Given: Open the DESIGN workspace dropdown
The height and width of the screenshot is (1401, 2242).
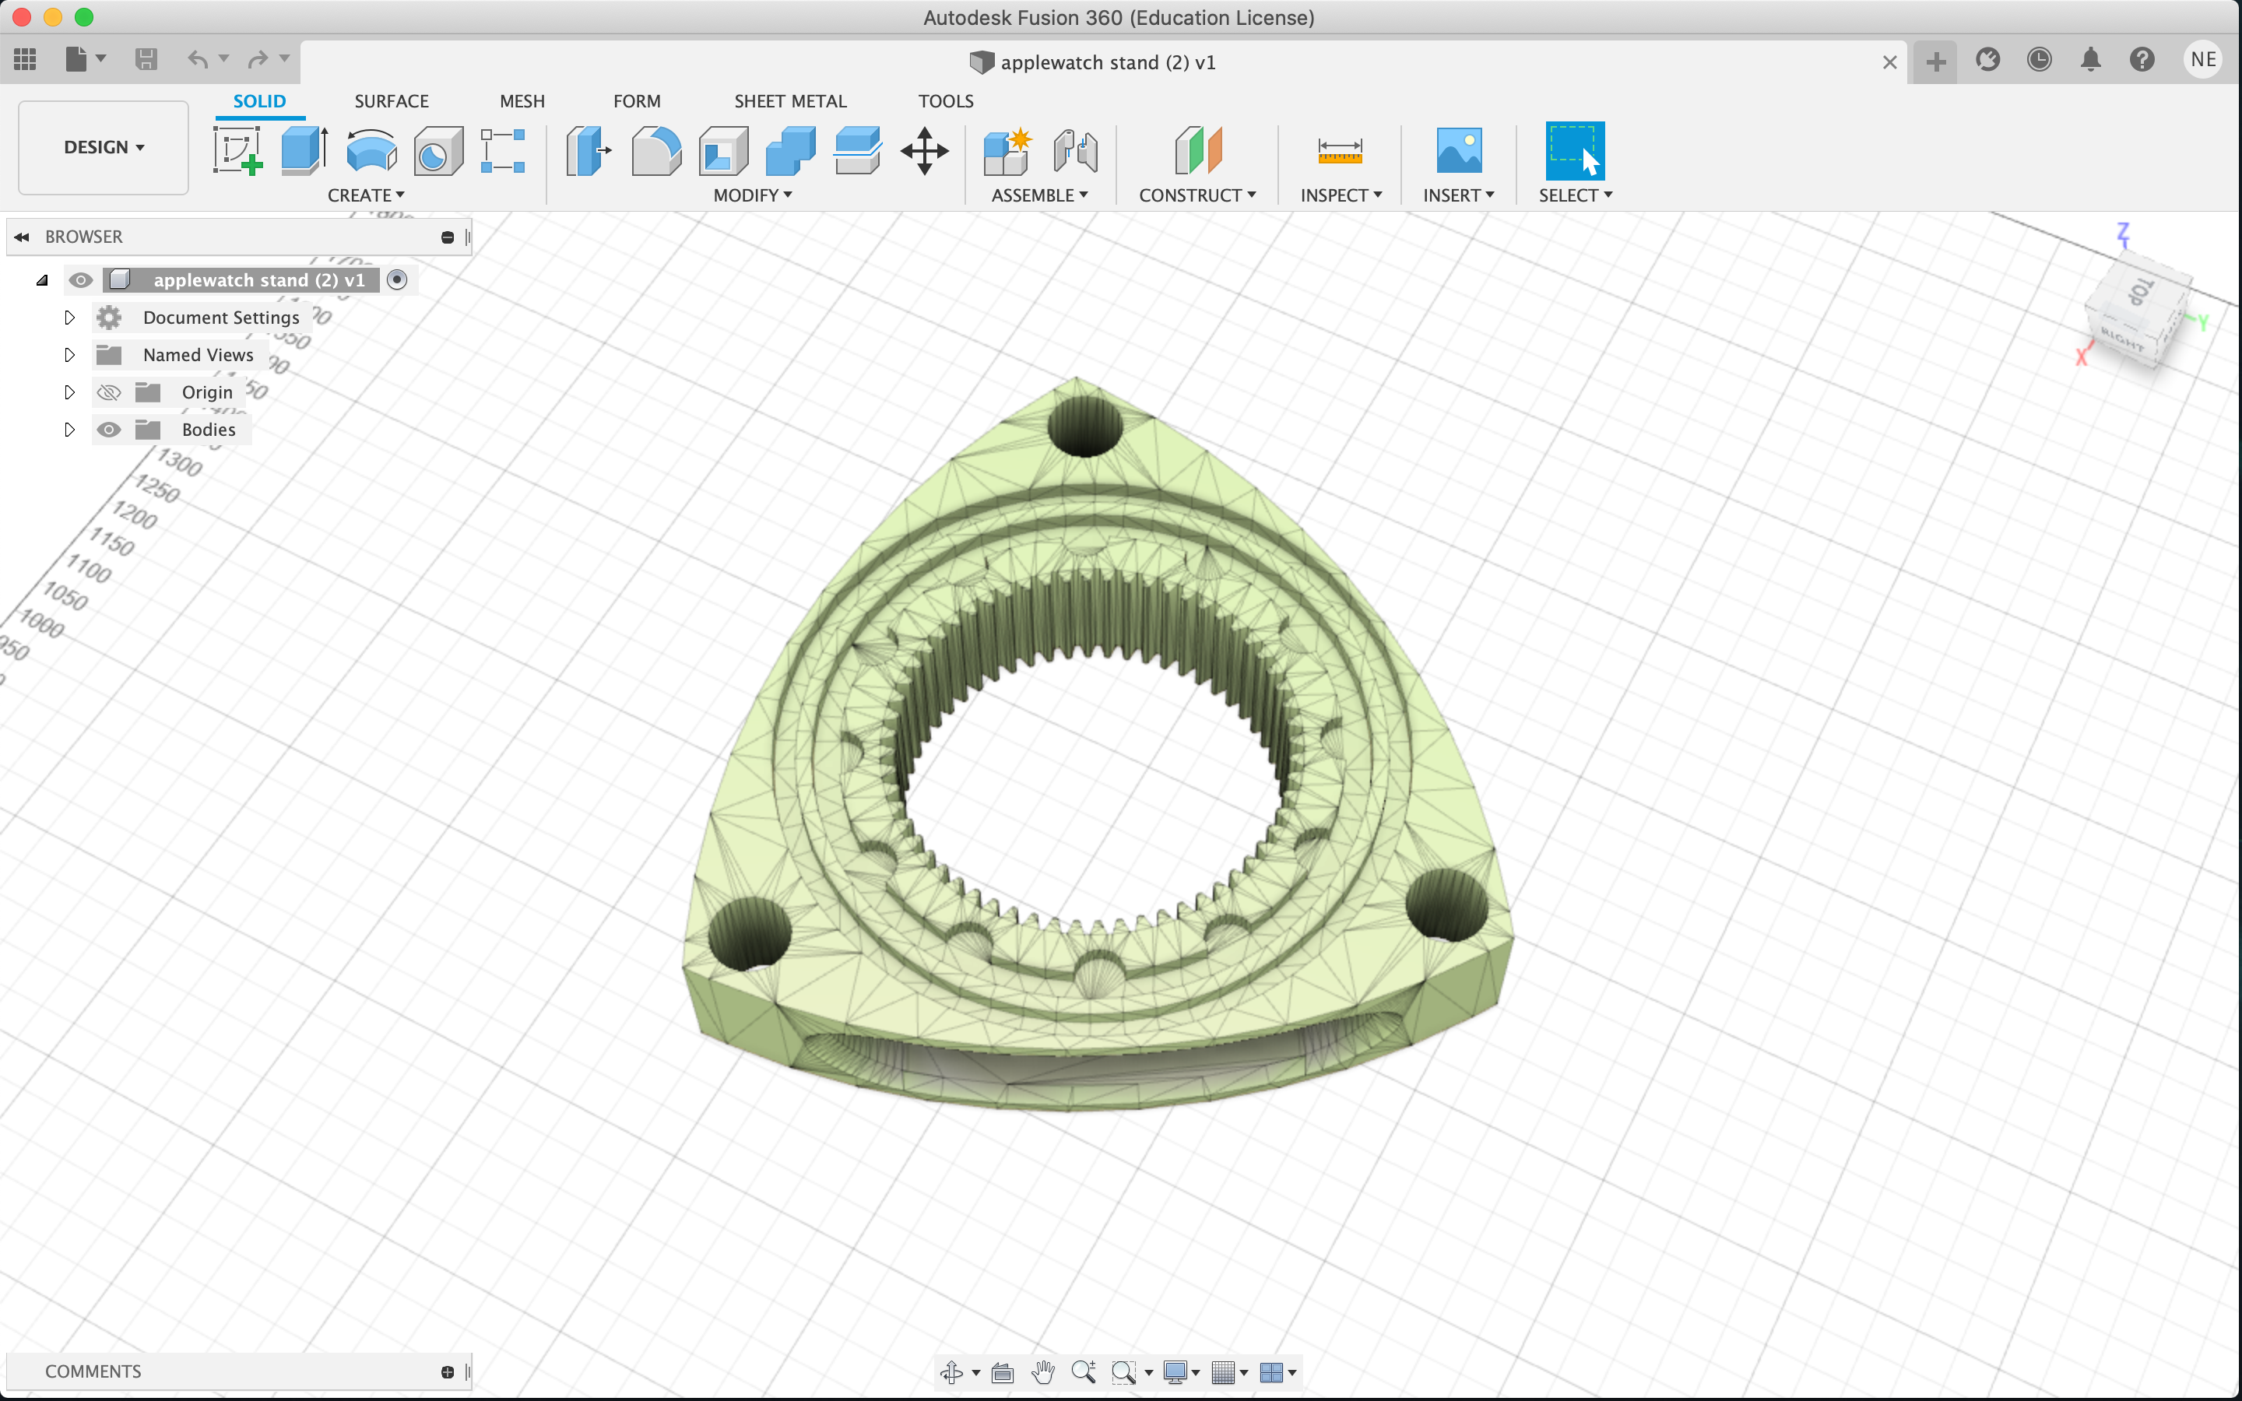Looking at the screenshot, I should click(104, 147).
